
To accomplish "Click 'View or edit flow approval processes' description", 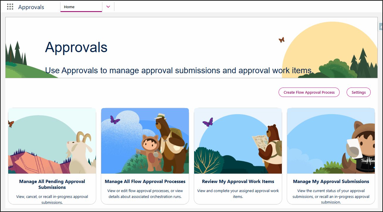I will point(145,194).
